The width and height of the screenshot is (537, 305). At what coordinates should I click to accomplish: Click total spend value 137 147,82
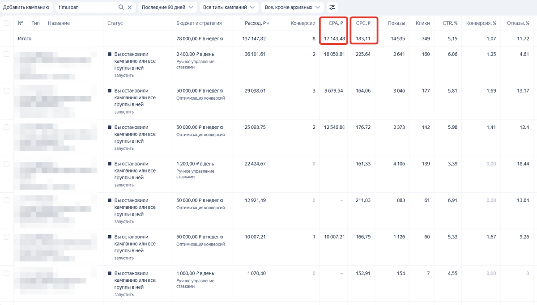(x=254, y=39)
